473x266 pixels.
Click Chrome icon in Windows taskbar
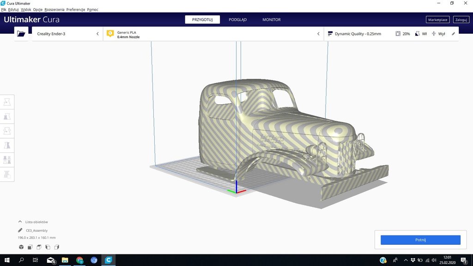[x=79, y=260]
